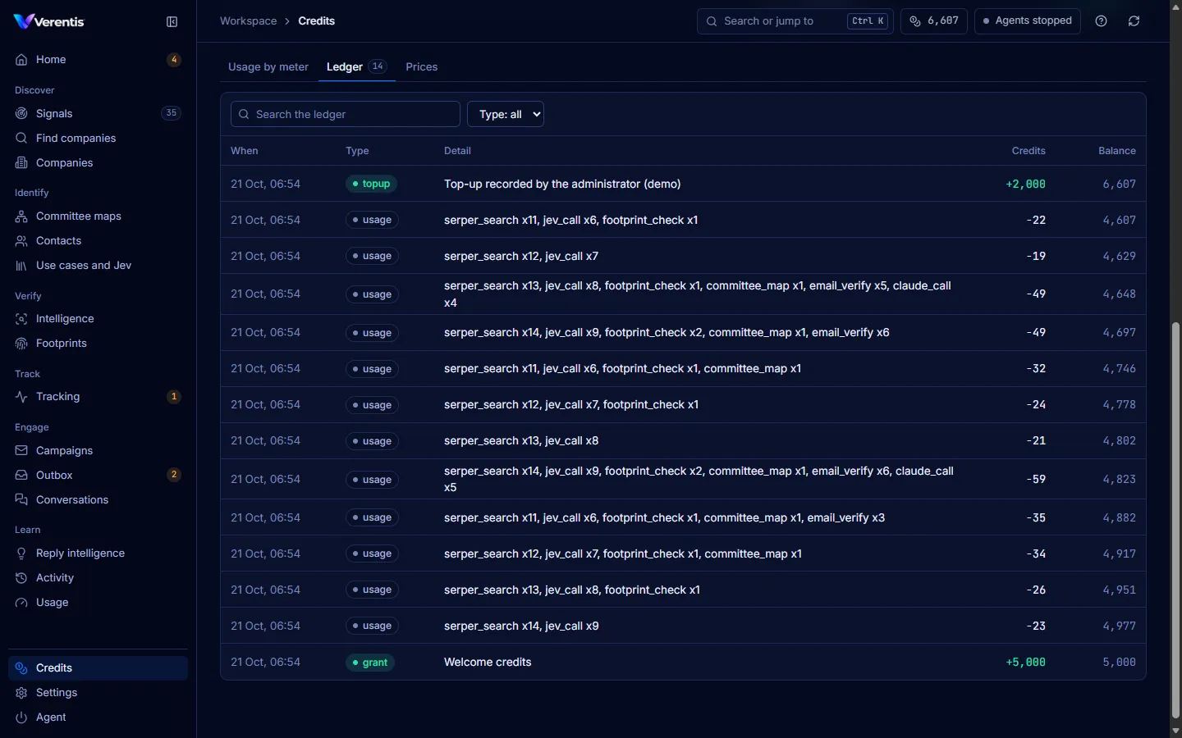The width and height of the screenshot is (1182, 738).
Task: Open Activity page
Action: [x=98, y=577]
